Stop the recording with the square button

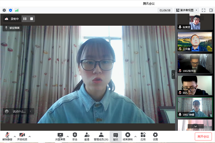(x=32, y=19)
